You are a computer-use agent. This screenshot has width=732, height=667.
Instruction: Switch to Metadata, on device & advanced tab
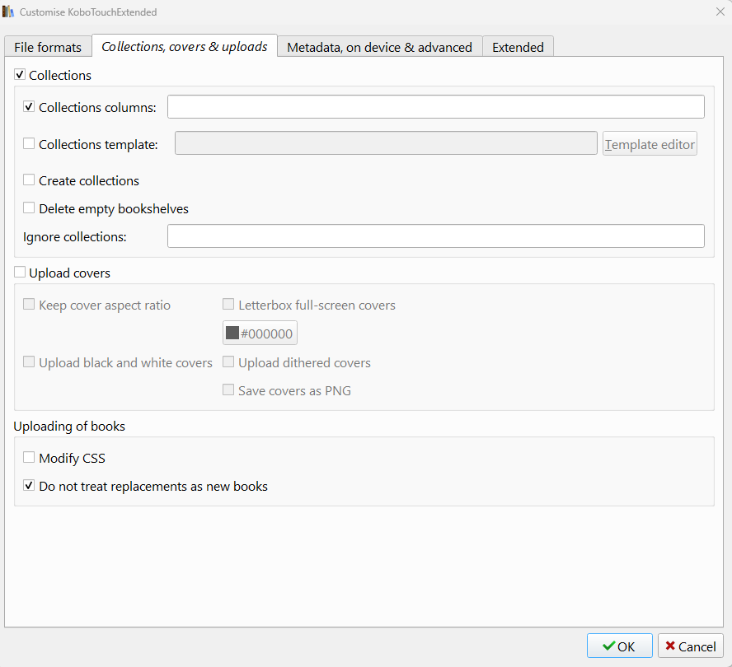point(379,47)
